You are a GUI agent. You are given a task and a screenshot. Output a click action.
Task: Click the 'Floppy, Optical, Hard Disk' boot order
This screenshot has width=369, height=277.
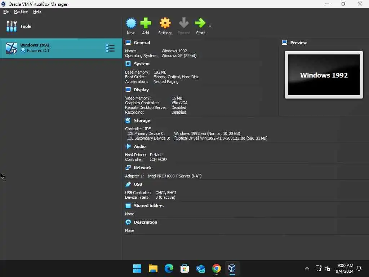click(x=176, y=77)
